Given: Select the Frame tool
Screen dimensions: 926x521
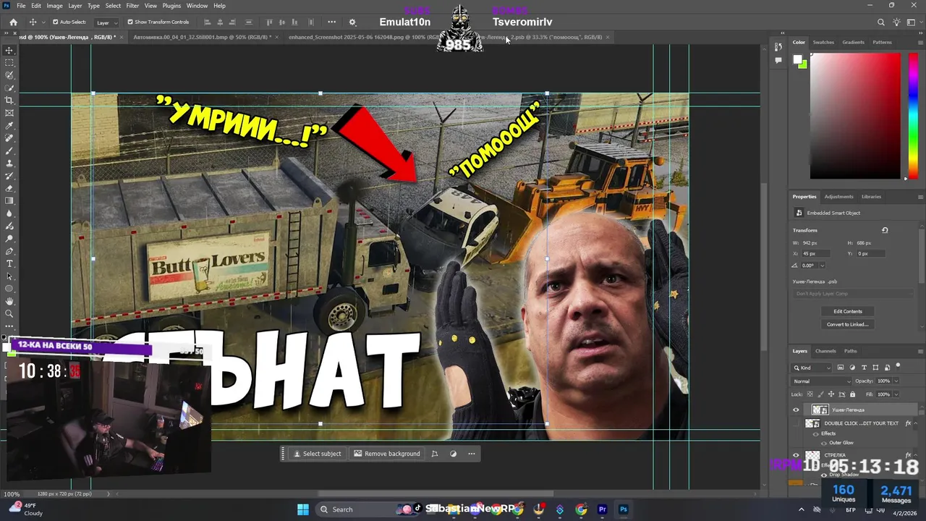Looking at the screenshot, I should click(9, 113).
